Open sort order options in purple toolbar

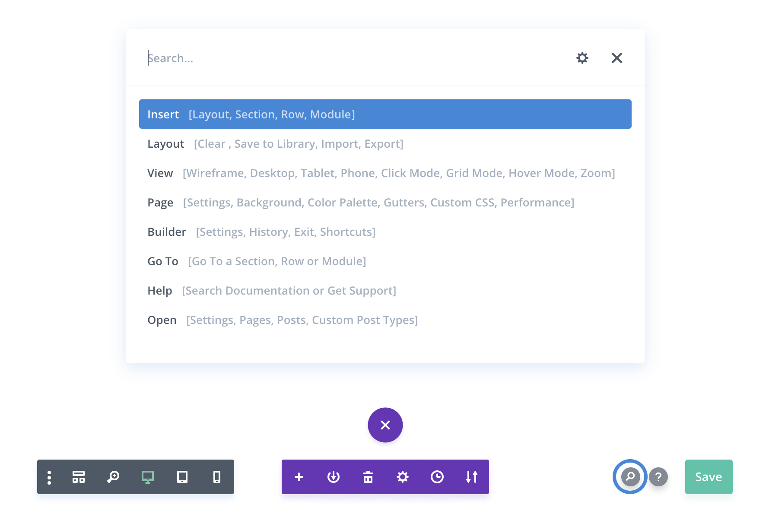(x=471, y=477)
